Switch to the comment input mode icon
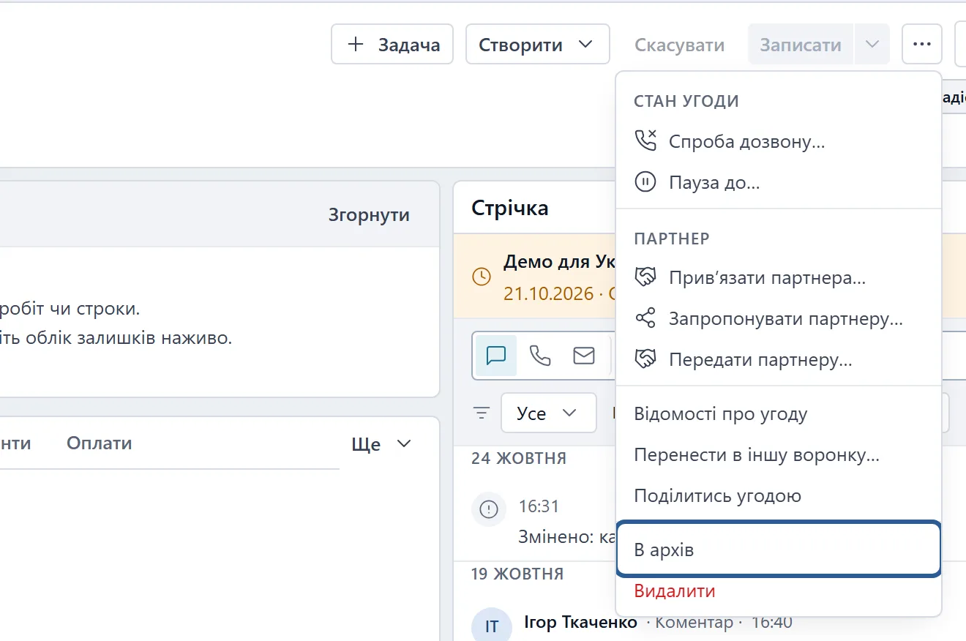Screen dimensions: 966x641 coord(496,356)
